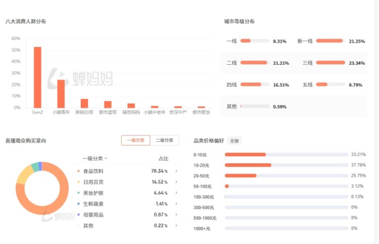379x244 pixels.
Task: Click the yellow dot beside 日用百货
Action: coord(78,182)
